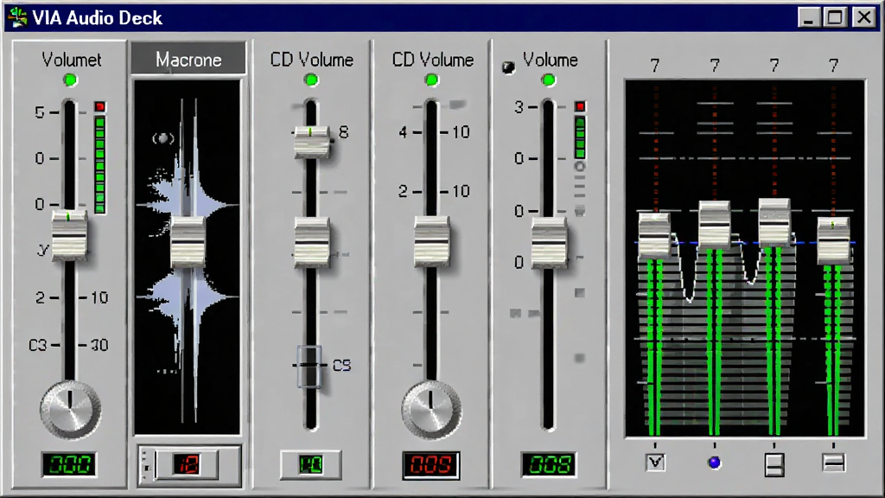
Task: Click the rotary knob below Volumet slider
Action: click(71, 411)
